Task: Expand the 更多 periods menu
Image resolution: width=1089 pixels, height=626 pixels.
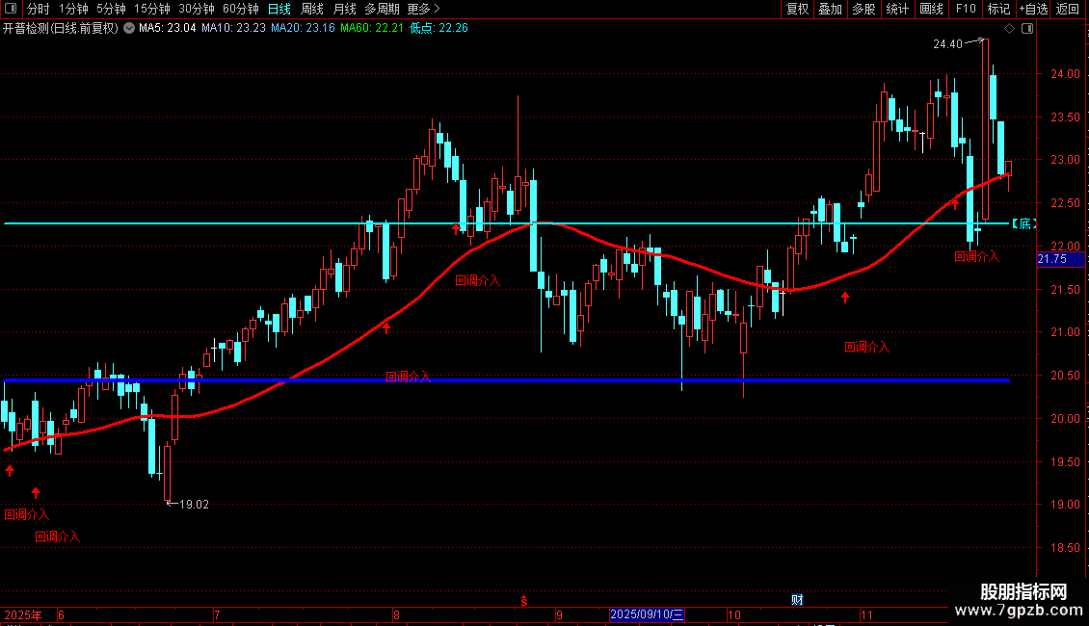Action: [423, 9]
